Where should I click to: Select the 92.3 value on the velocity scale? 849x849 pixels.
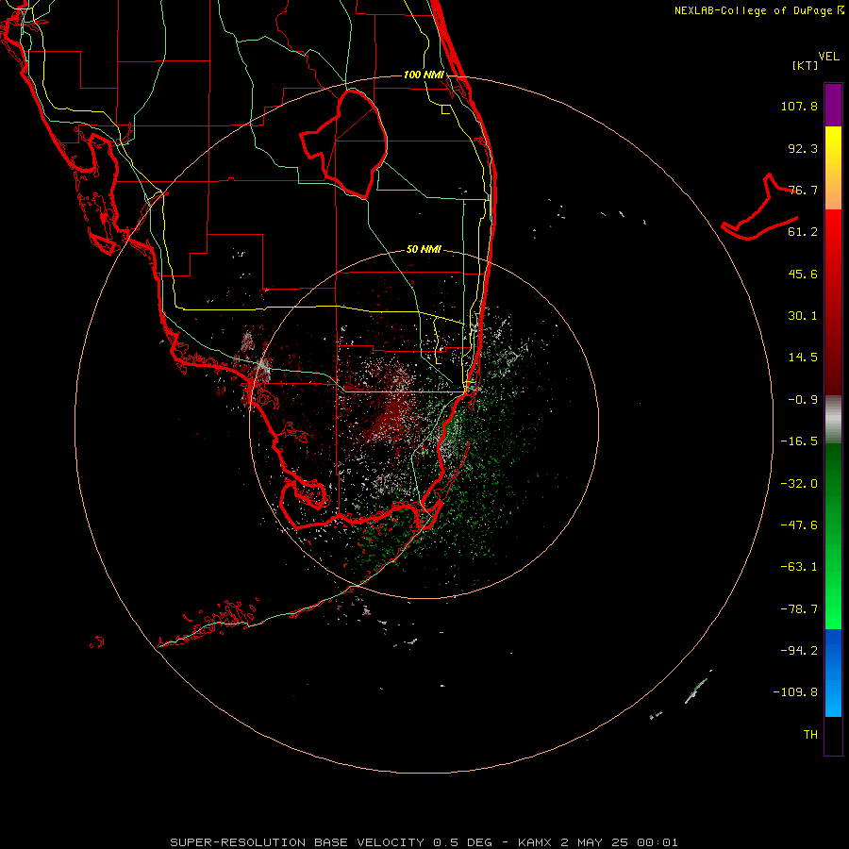(803, 148)
